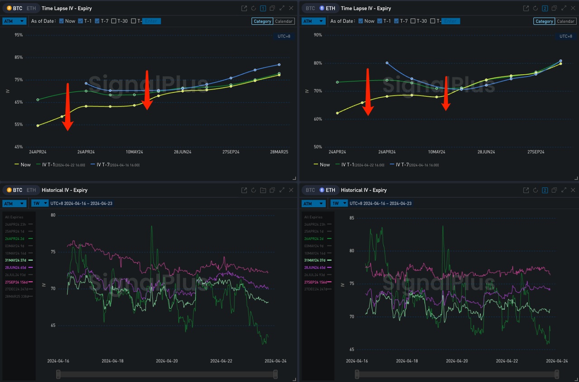Switch ETH Historical IV panel to BTC

(x=310, y=190)
